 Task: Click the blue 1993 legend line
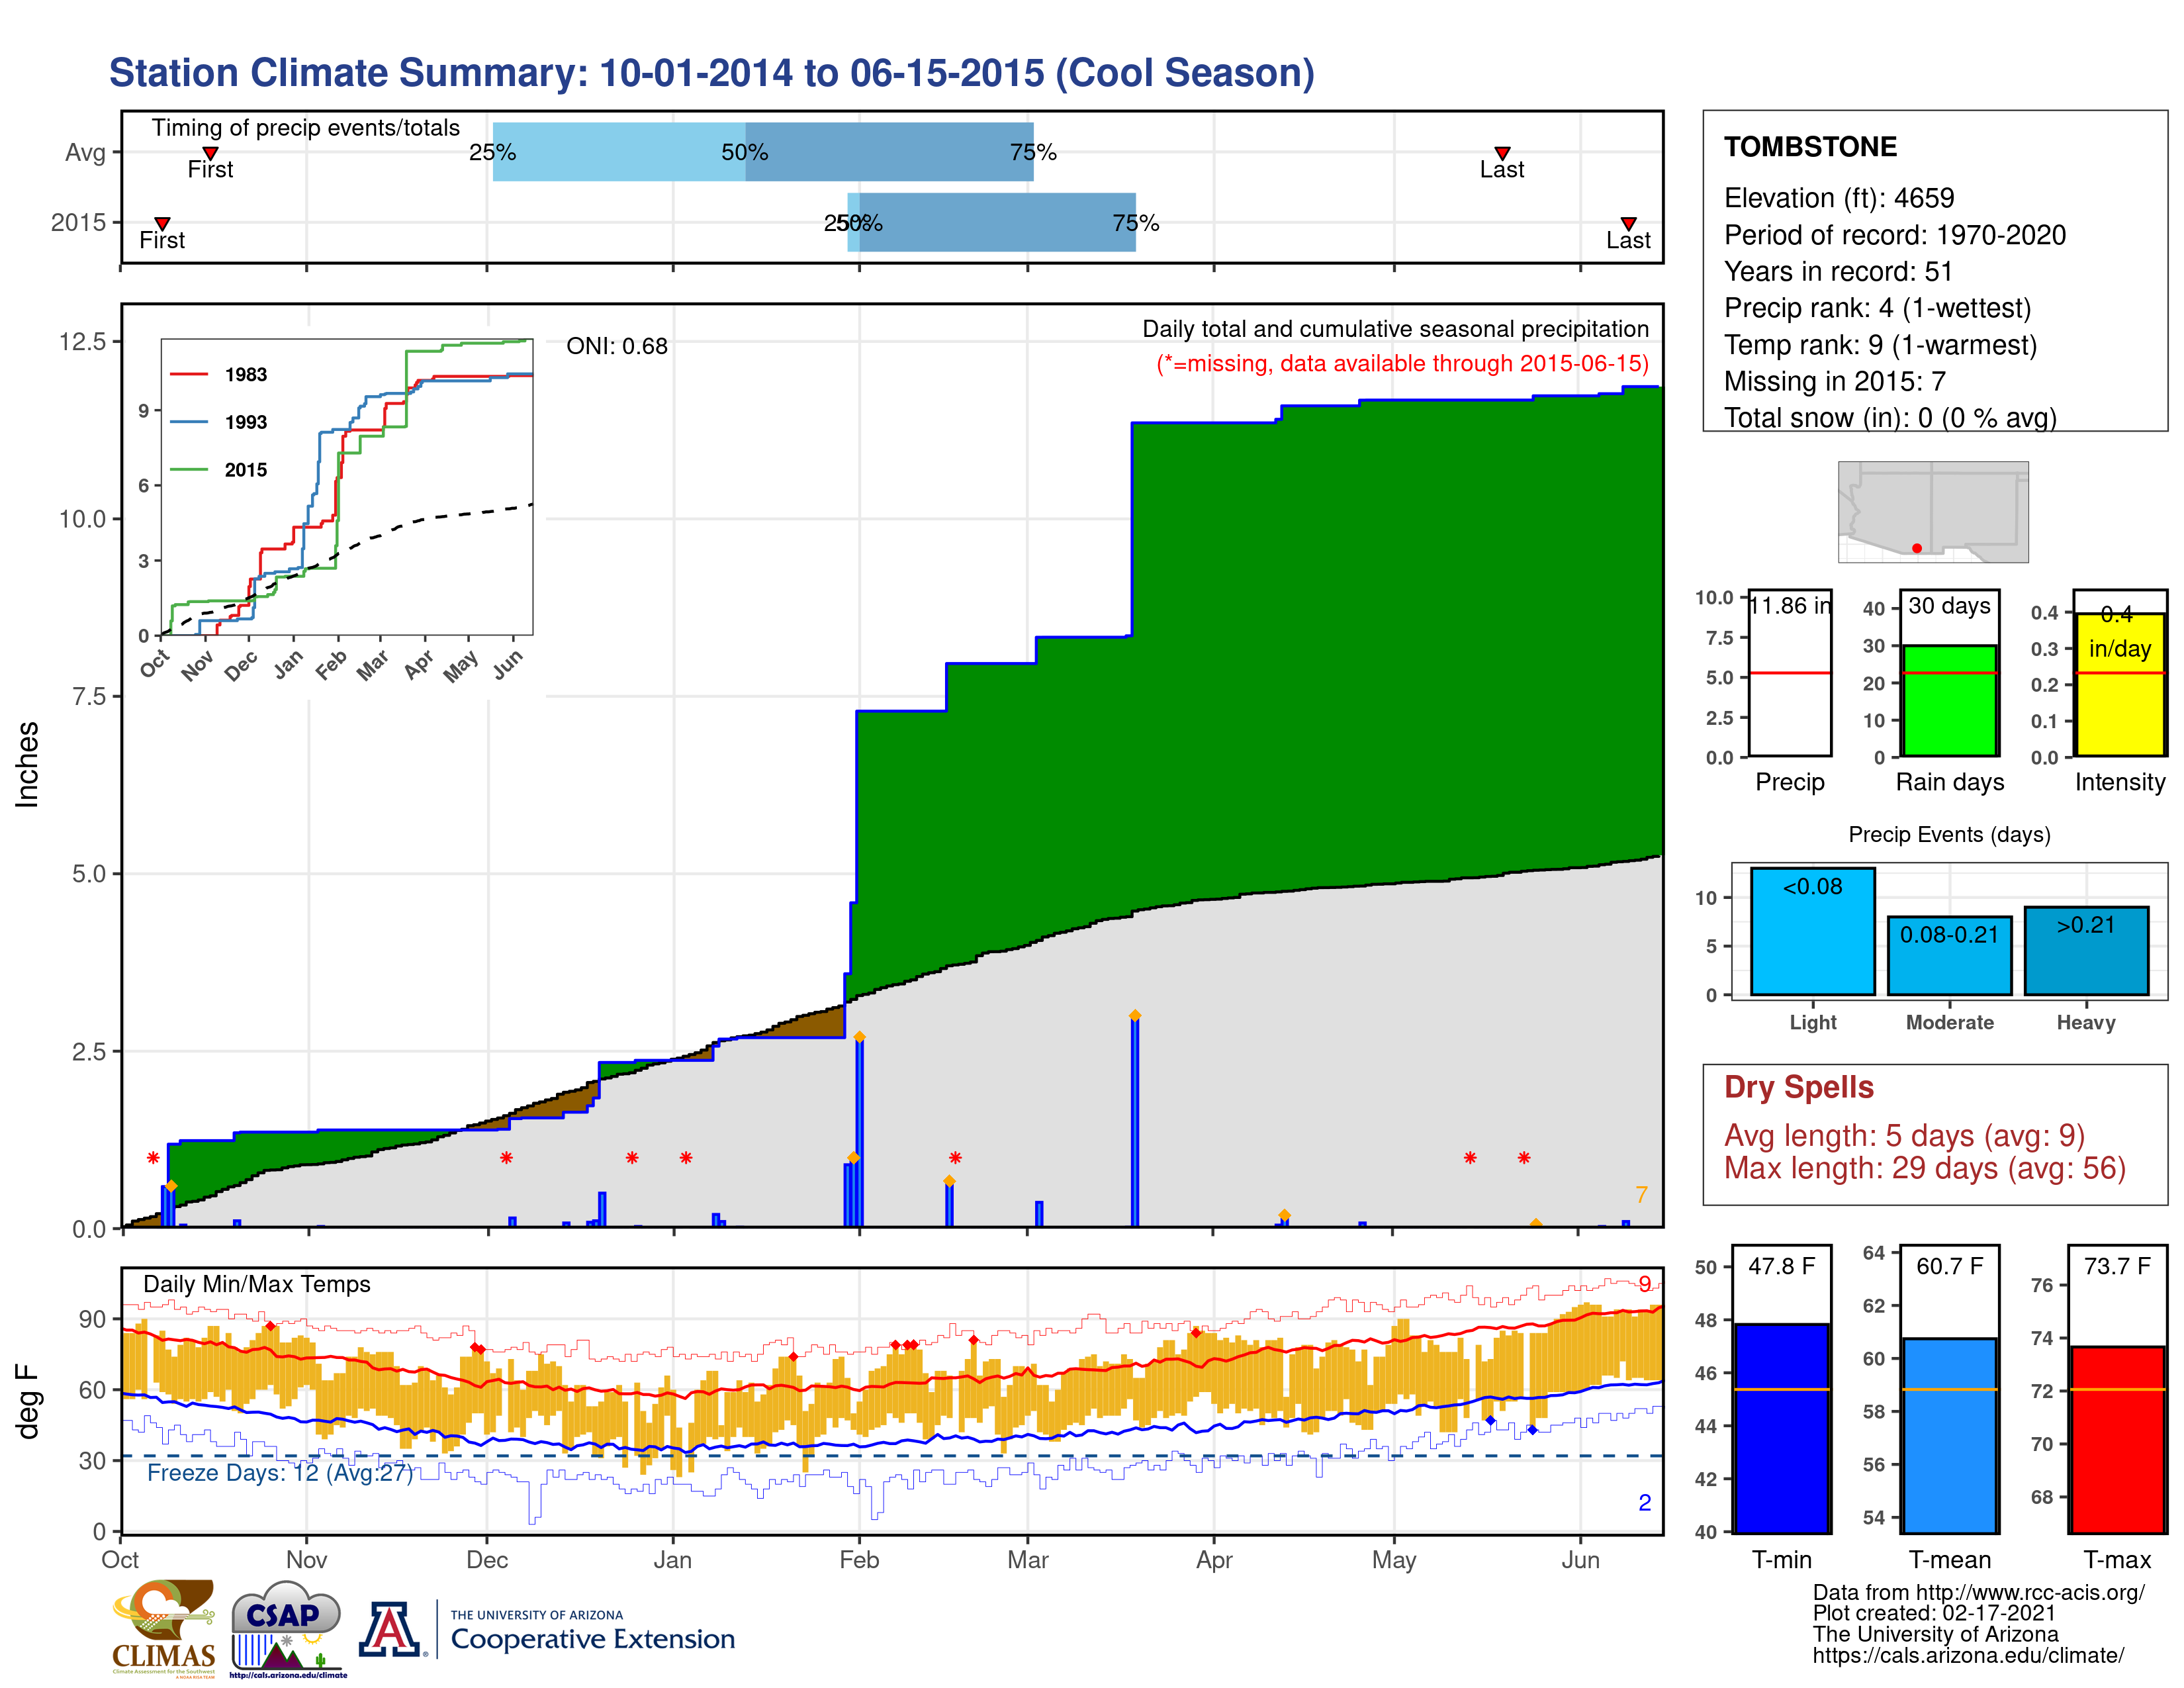pos(189,422)
